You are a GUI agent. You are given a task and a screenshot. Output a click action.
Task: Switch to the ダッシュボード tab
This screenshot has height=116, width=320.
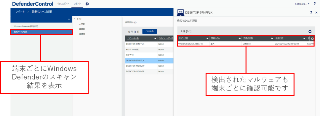(63, 4)
